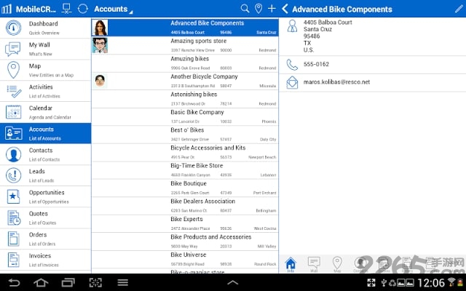Click the email envelope icon in details

point(292,82)
